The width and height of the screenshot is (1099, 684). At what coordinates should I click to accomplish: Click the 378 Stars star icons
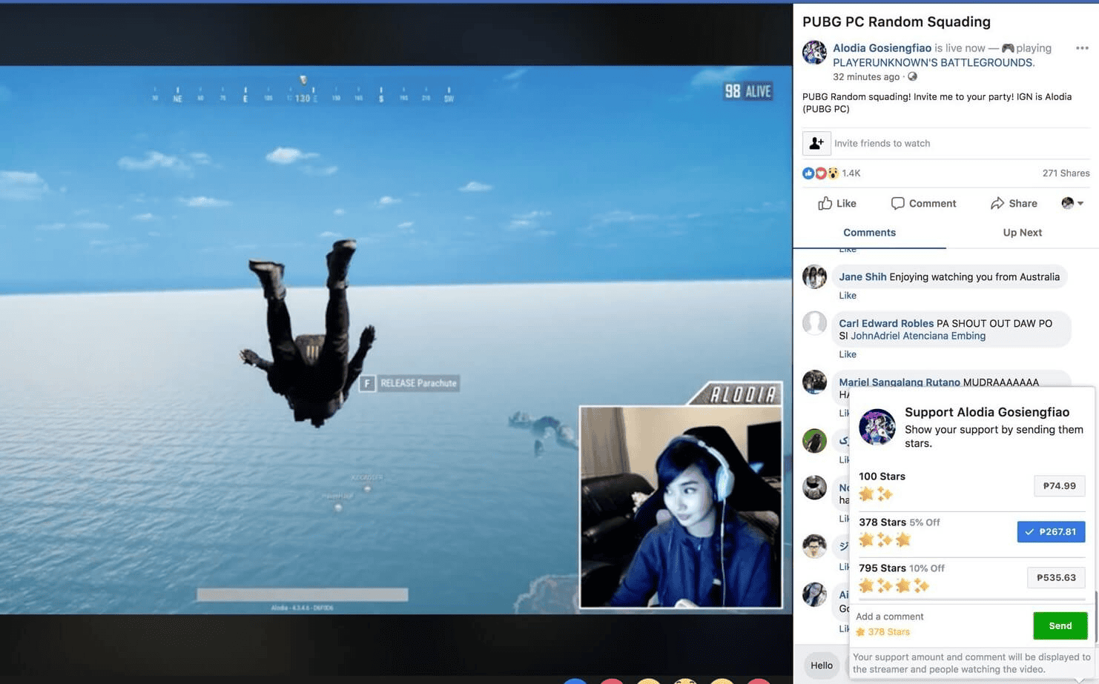[x=885, y=540]
